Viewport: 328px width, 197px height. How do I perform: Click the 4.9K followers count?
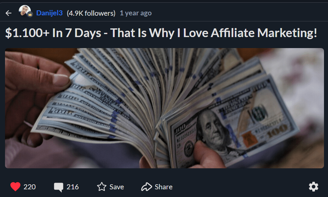point(91,13)
